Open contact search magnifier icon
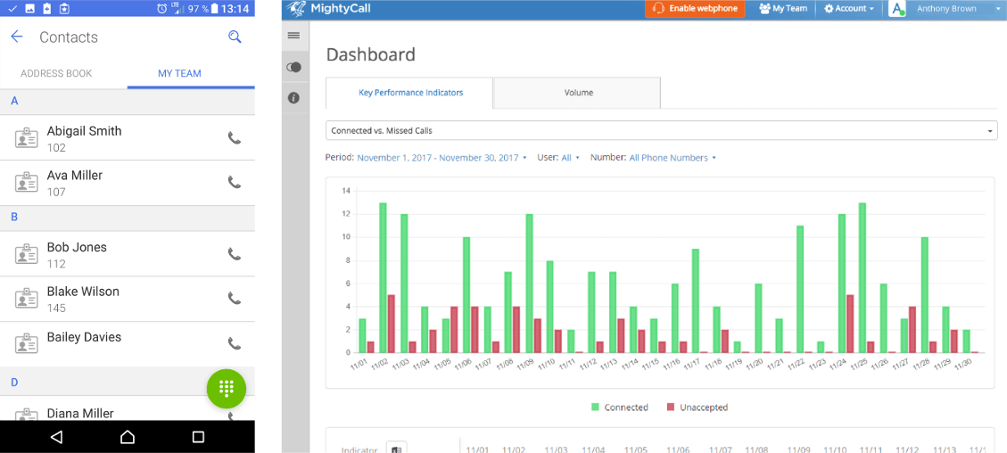Image resolution: width=1007 pixels, height=453 pixels. [x=235, y=37]
